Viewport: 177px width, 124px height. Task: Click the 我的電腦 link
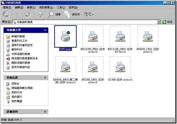(x=17, y=101)
